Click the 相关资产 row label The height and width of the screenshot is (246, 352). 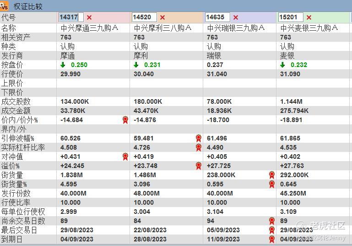(x=16, y=37)
